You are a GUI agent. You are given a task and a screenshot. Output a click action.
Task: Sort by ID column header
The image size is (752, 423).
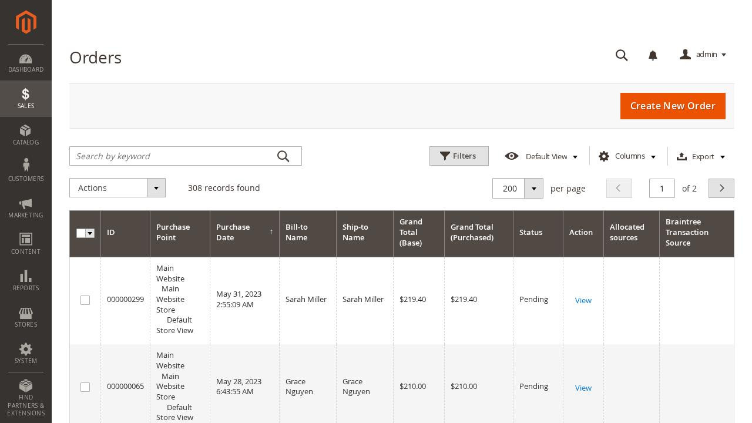[x=125, y=233]
